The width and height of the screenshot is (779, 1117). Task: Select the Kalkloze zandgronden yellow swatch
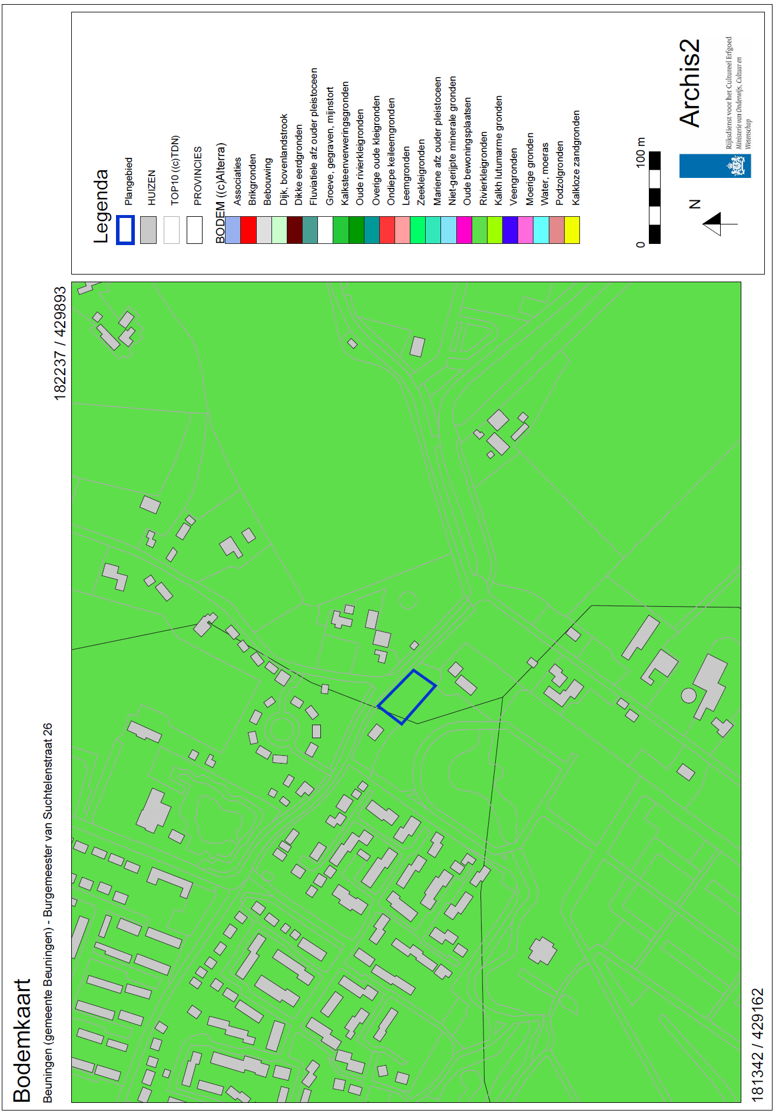[572, 230]
